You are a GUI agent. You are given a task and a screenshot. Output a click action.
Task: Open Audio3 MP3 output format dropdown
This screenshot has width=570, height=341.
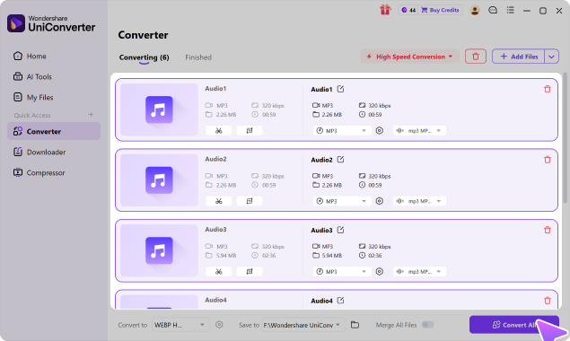[x=342, y=272]
